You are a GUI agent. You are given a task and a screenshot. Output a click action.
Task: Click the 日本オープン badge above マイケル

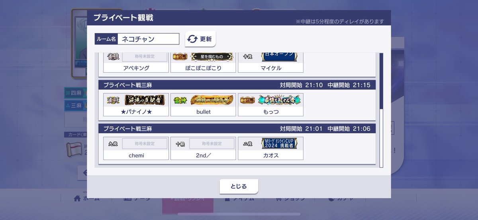[279, 56]
